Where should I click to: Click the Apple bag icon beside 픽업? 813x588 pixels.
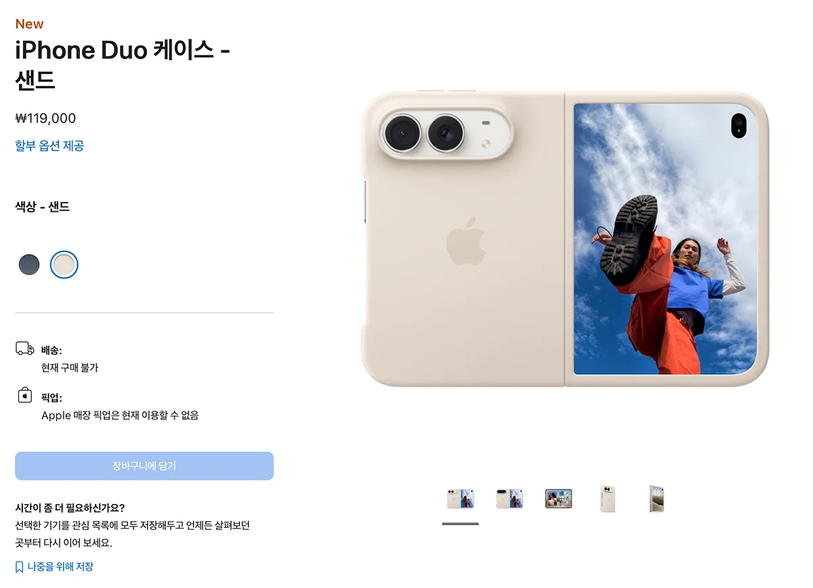(25, 395)
